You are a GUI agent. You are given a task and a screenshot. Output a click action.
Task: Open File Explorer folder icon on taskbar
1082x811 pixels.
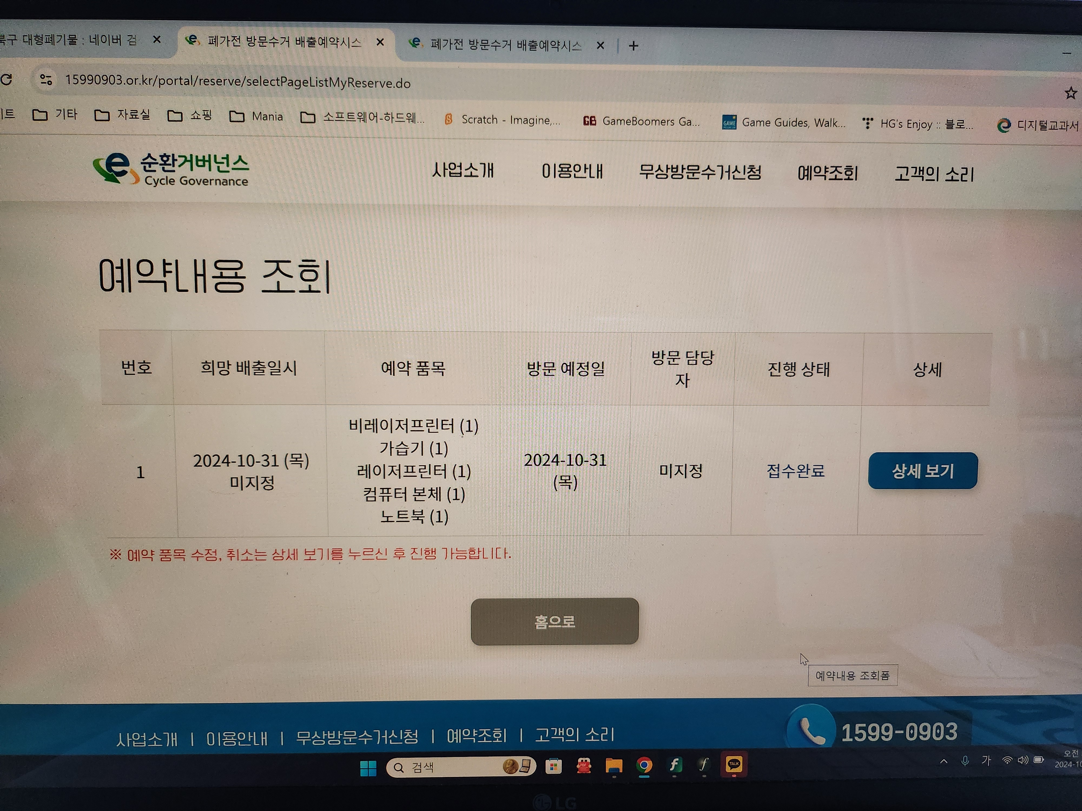(x=614, y=766)
